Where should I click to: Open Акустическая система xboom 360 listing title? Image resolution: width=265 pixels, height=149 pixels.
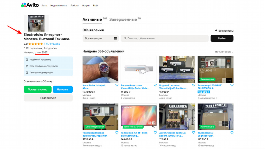172,134
